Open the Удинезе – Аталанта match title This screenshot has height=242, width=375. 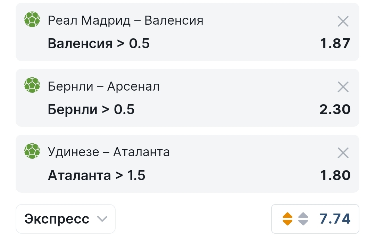(109, 152)
